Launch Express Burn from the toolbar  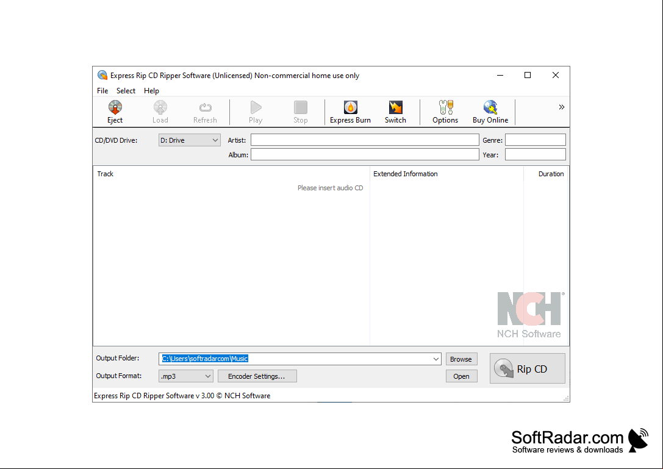pyautogui.click(x=350, y=112)
